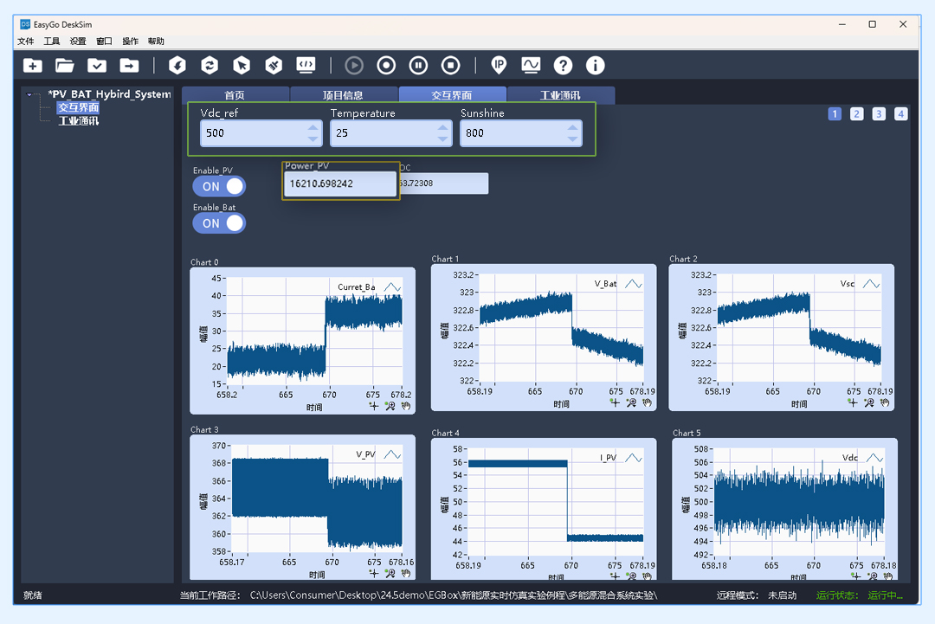Viewport: 935px width, 624px height.
Task: Turn off the Enable_PV switch
Action: (219, 187)
